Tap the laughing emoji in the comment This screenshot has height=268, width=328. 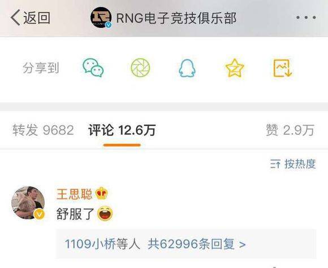pos(105,213)
